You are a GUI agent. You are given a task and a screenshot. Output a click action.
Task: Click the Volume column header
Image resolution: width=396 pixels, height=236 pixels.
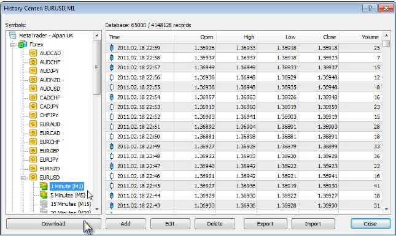(x=360, y=37)
